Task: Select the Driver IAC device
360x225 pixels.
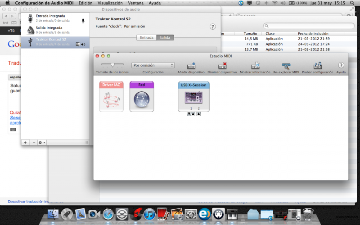Action: click(111, 96)
